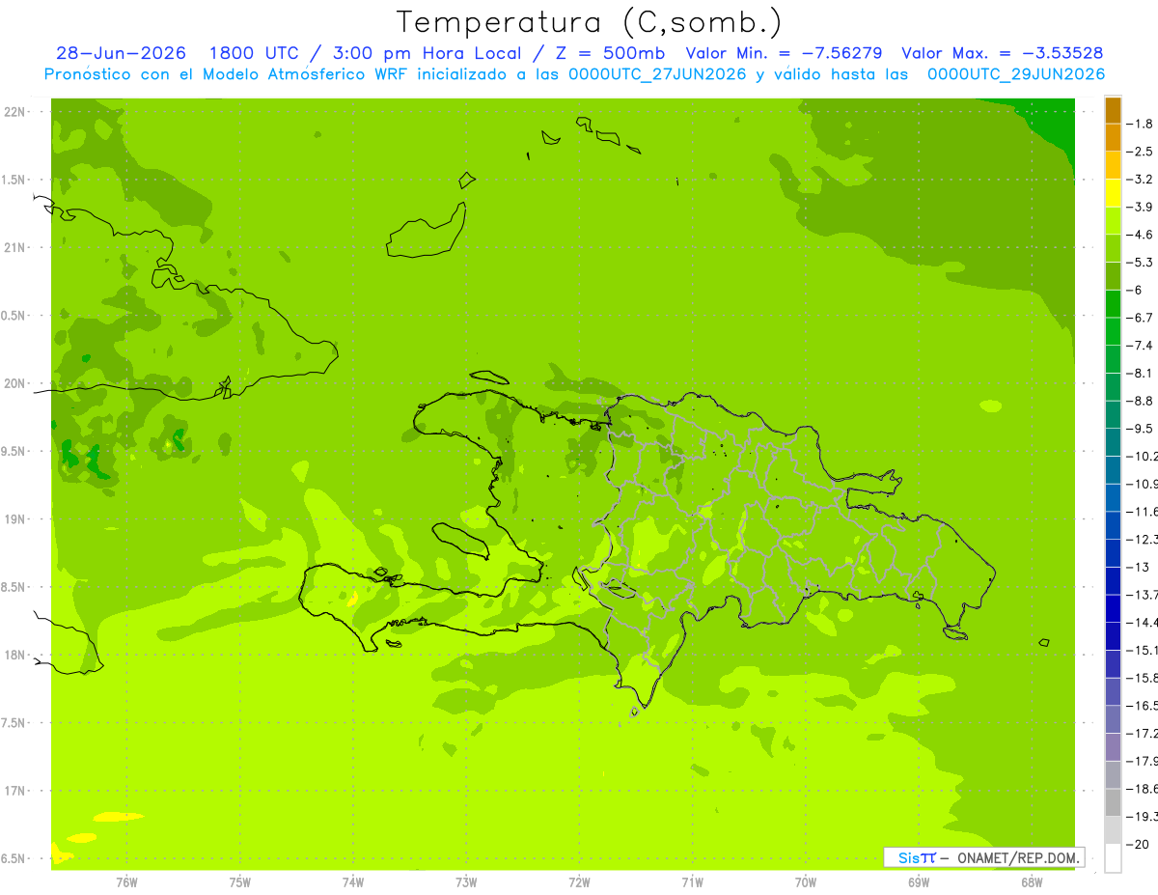Pick the lime swatch between -3.9 and -4.6
This screenshot has width=1158, height=895.
point(1113,221)
